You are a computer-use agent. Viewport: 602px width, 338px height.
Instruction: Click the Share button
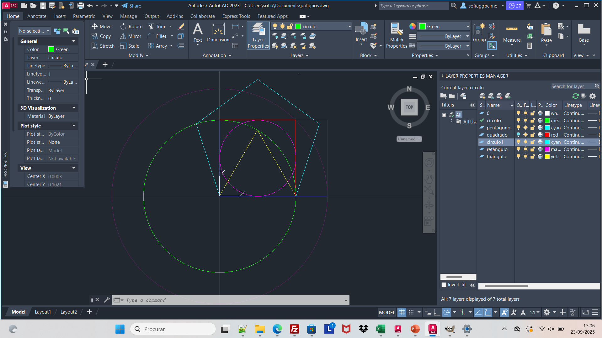click(132, 6)
